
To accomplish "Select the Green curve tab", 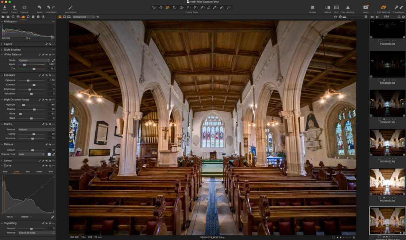I will [39, 172].
